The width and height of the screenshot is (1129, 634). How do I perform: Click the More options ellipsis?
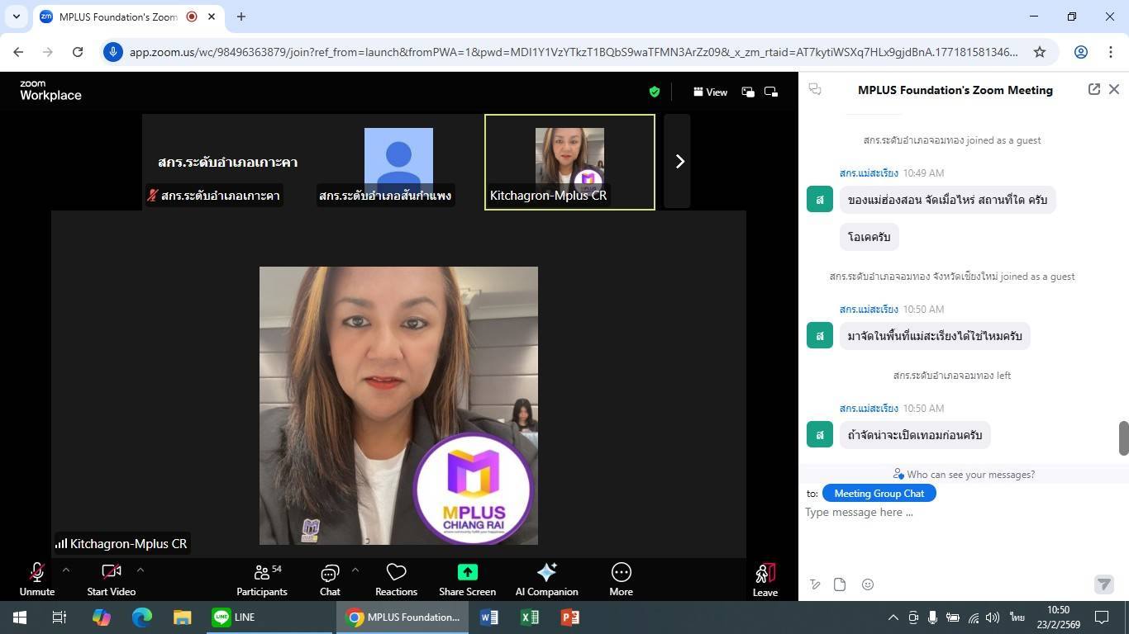[x=621, y=573]
